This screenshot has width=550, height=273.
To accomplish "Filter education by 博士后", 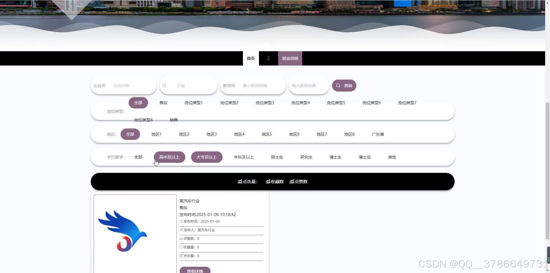I will pyautogui.click(x=365, y=157).
